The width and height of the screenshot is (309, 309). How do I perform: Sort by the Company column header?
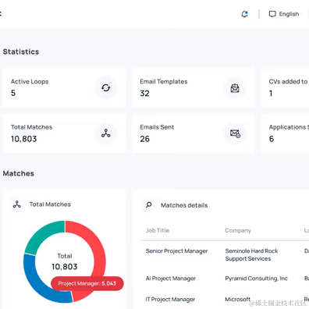pyautogui.click(x=238, y=230)
